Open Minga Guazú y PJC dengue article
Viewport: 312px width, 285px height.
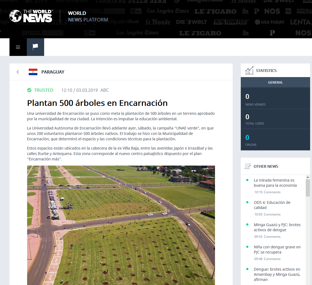277,227
